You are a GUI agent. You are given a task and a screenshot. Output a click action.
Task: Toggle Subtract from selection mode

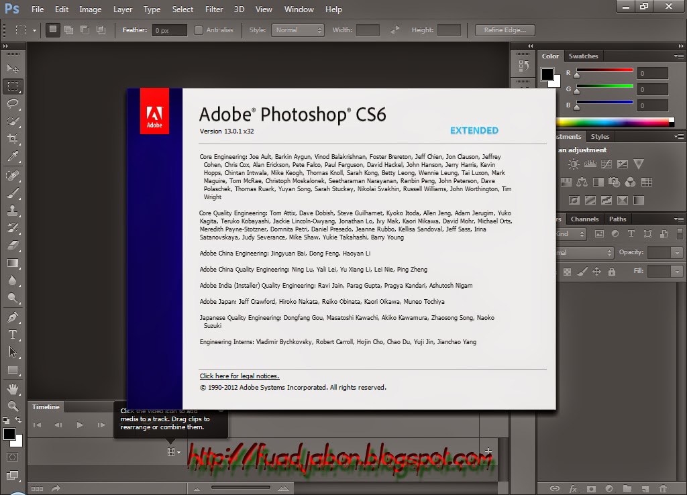coord(85,30)
